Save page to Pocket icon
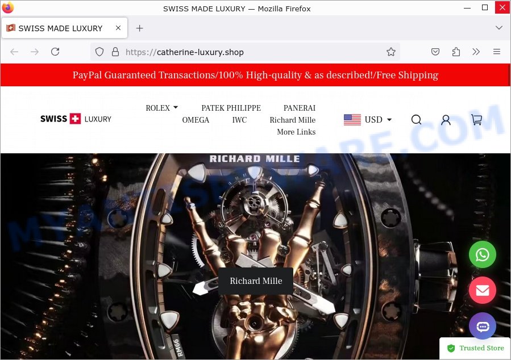 click(435, 52)
